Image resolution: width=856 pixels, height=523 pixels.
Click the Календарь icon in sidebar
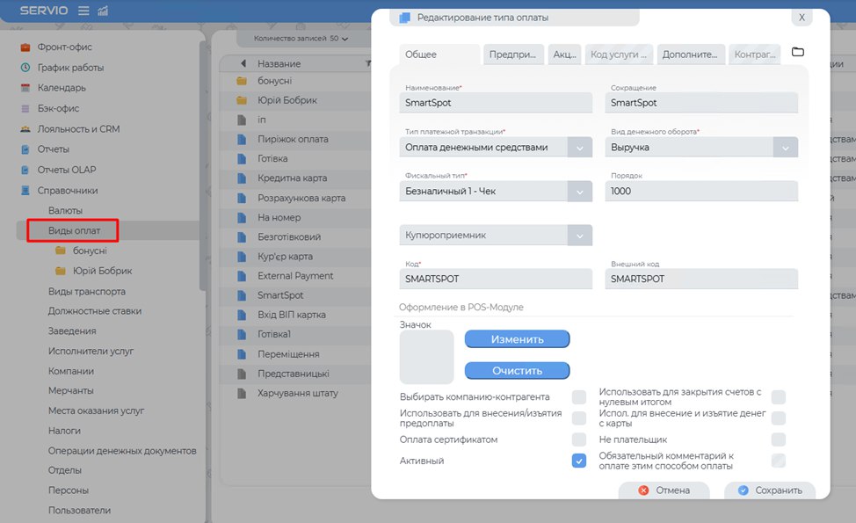click(x=25, y=88)
